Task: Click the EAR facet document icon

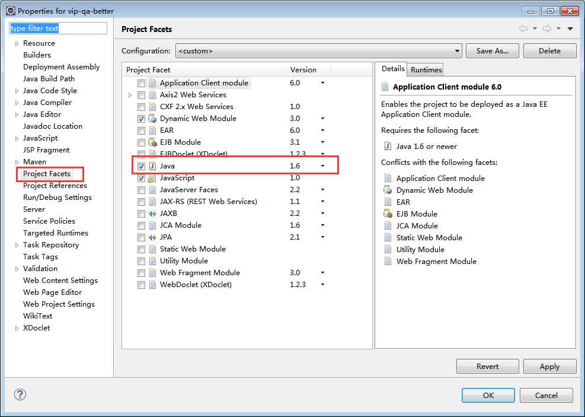Action: click(x=152, y=130)
